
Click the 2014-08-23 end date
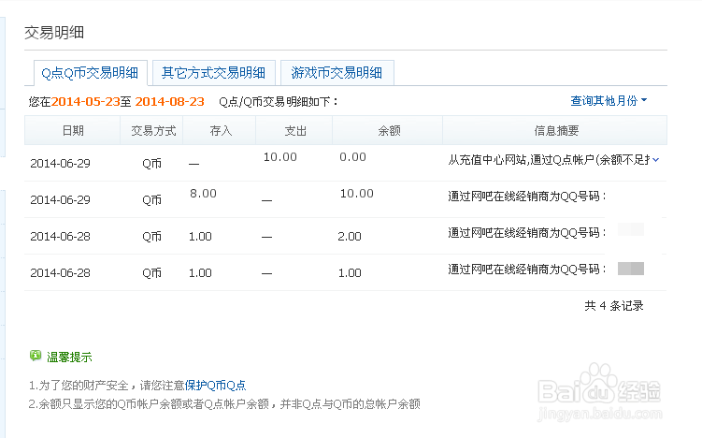(170, 102)
